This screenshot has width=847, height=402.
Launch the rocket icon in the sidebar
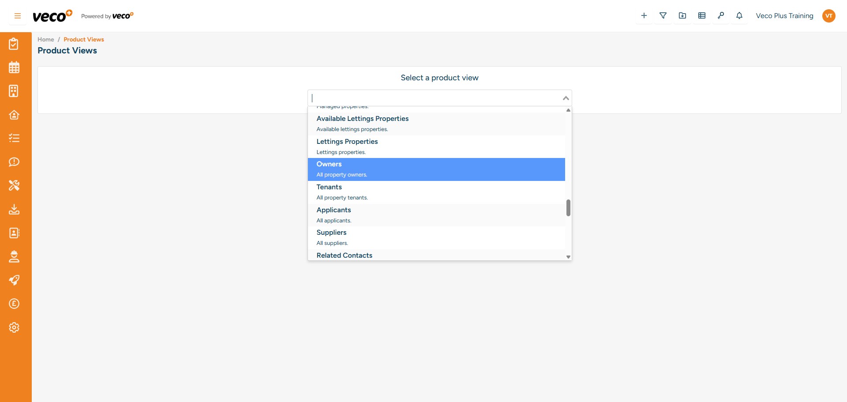coord(15,280)
